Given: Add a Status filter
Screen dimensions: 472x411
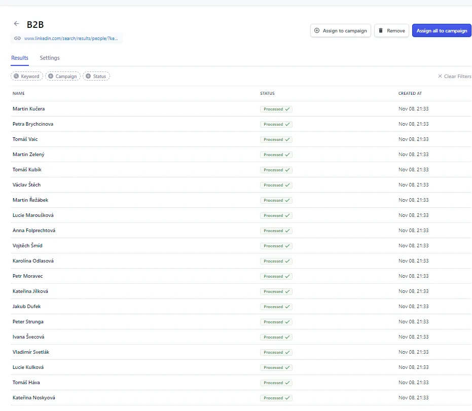Looking at the screenshot, I should pos(96,76).
